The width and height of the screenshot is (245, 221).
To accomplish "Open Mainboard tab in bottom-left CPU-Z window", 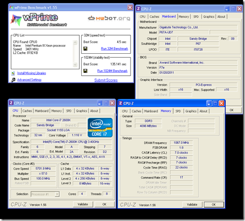I will [42, 111].
